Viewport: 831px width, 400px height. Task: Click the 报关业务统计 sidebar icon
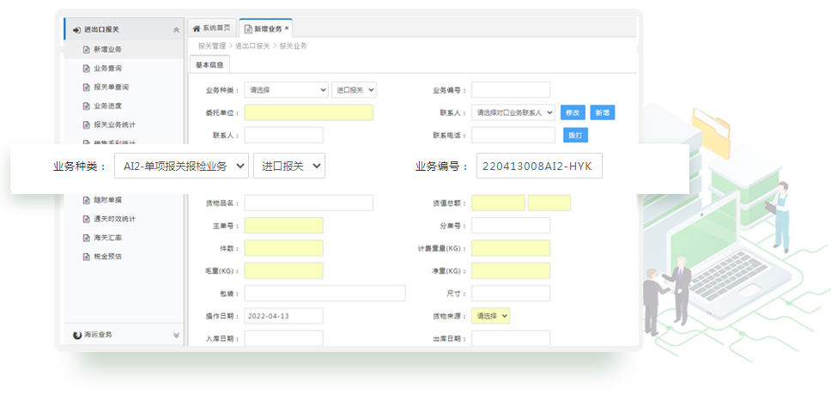(86, 125)
